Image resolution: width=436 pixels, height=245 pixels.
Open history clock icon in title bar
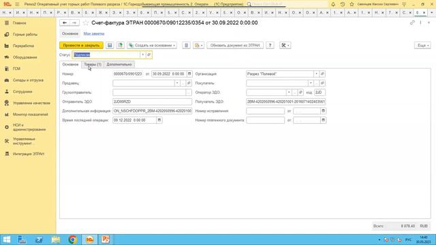point(343,4)
